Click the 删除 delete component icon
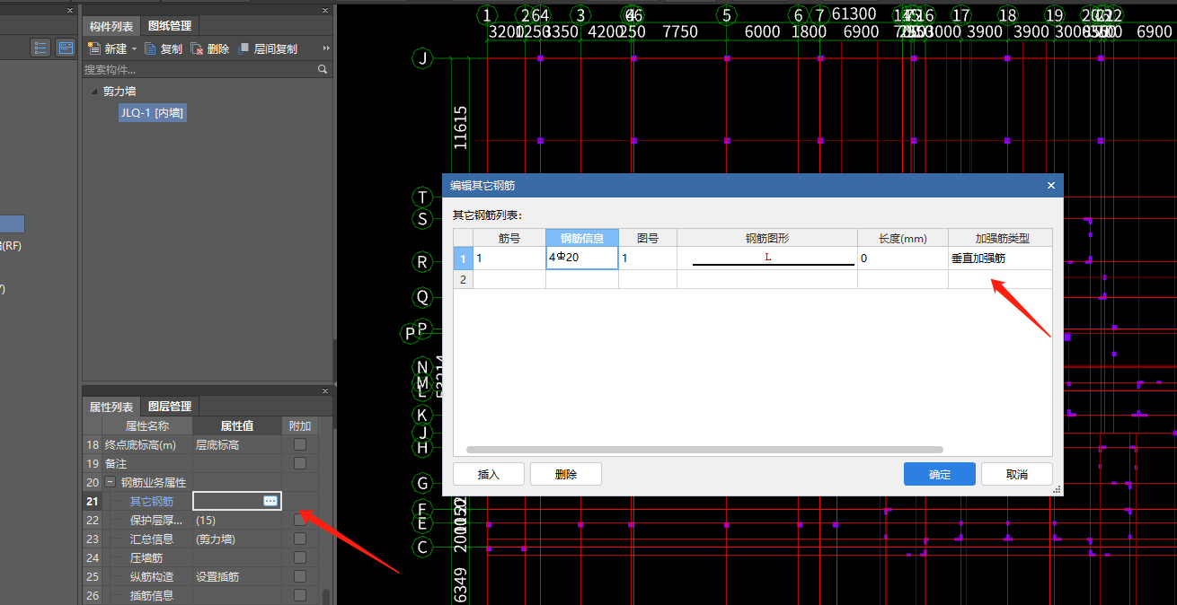This screenshot has height=605, width=1177. (197, 49)
